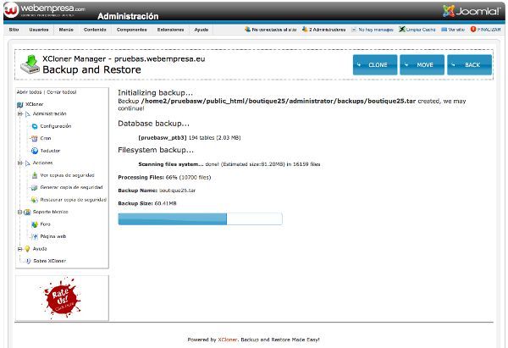Select Configuración in the tree
508x348 pixels.
[x=55, y=126]
